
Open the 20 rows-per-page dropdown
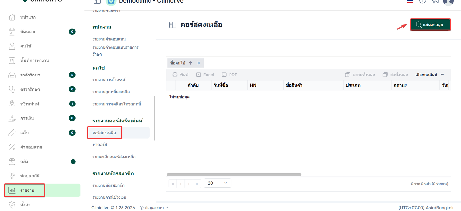218,183
